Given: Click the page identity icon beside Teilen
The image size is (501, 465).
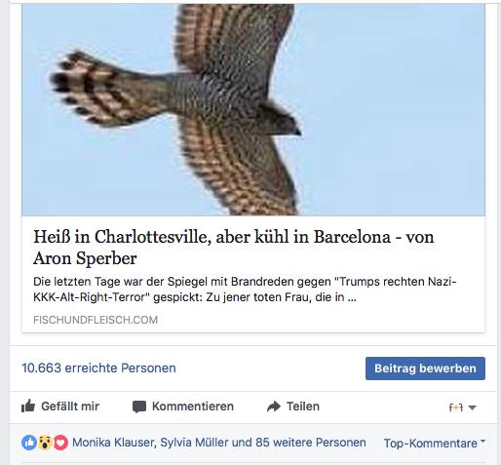Looking at the screenshot, I should pyautogui.click(x=455, y=407).
